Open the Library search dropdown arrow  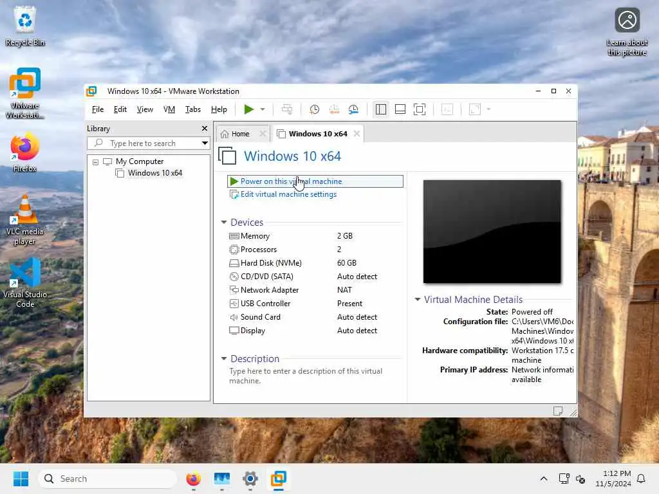[205, 143]
